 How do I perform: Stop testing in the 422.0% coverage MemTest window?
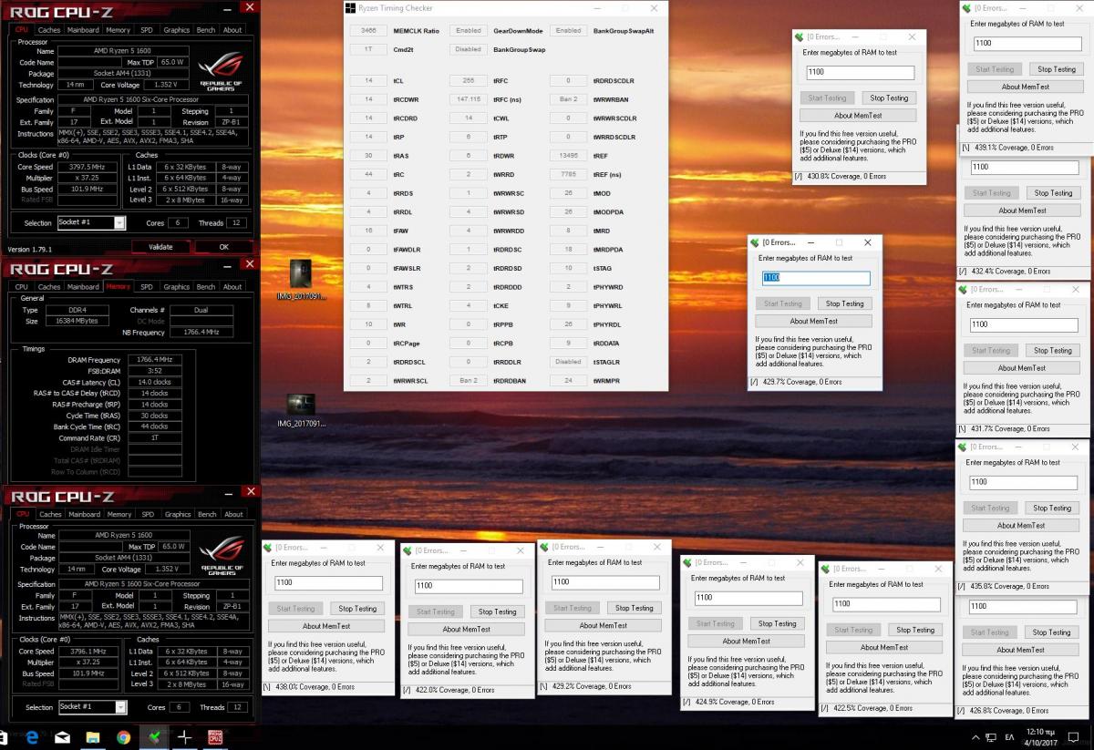click(497, 612)
